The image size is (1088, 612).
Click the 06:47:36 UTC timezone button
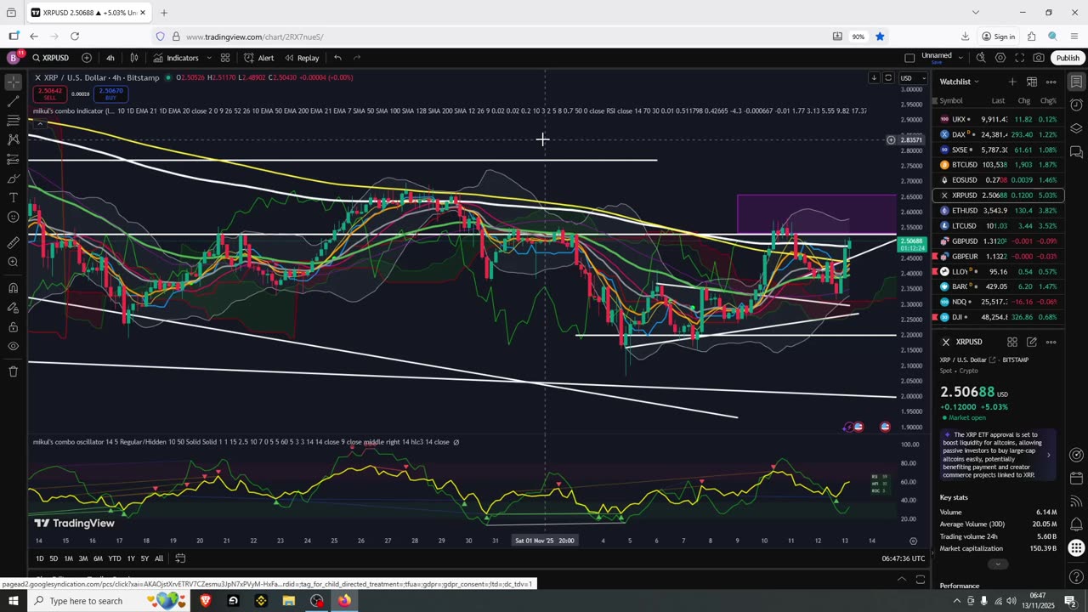pos(904,558)
